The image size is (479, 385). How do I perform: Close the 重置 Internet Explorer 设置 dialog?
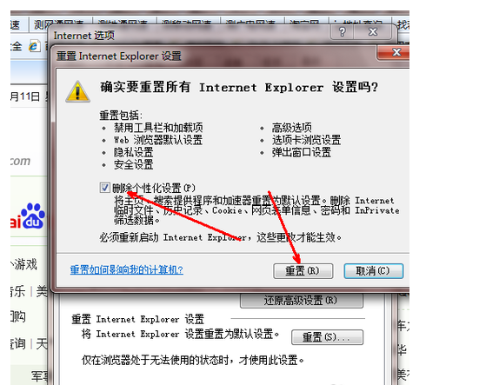[x=396, y=52]
